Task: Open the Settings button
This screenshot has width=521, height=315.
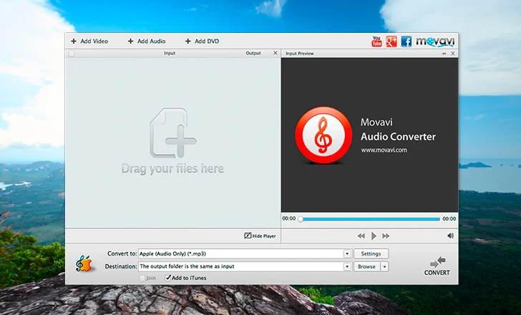Action: 371,254
